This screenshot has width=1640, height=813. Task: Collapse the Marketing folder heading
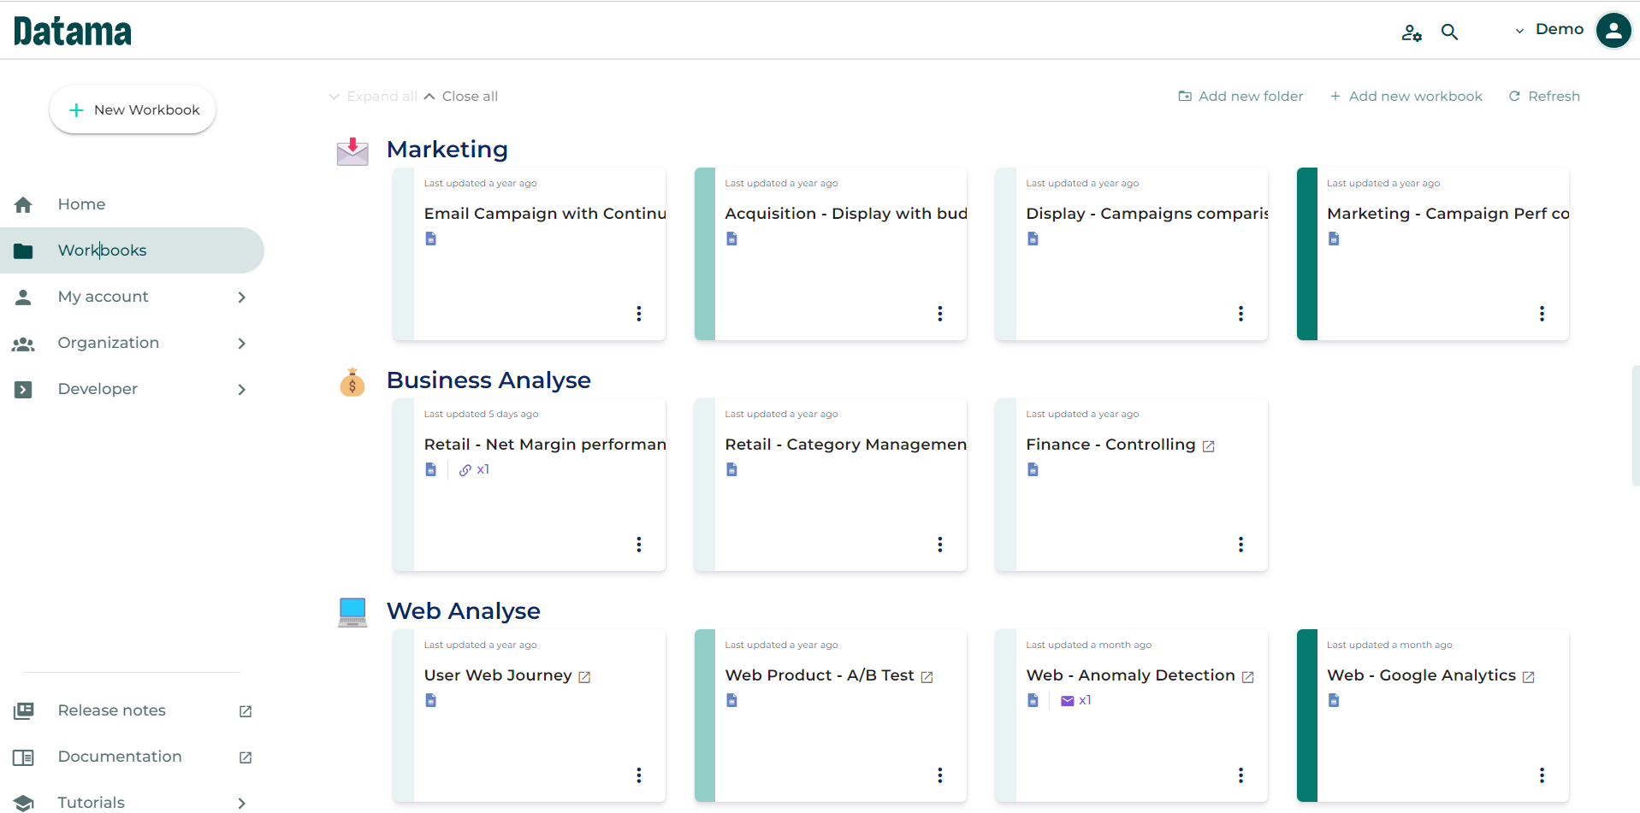(x=447, y=150)
